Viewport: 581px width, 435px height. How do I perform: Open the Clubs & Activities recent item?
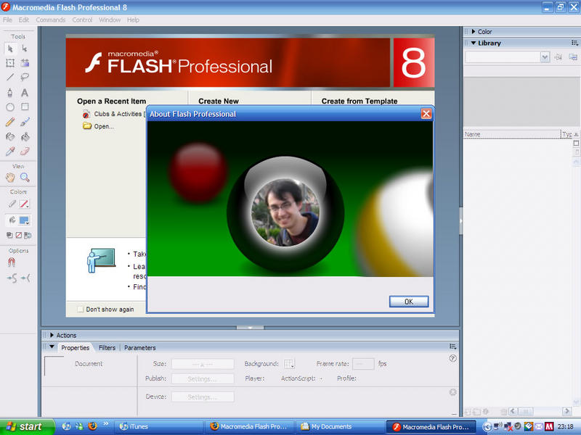click(x=114, y=114)
